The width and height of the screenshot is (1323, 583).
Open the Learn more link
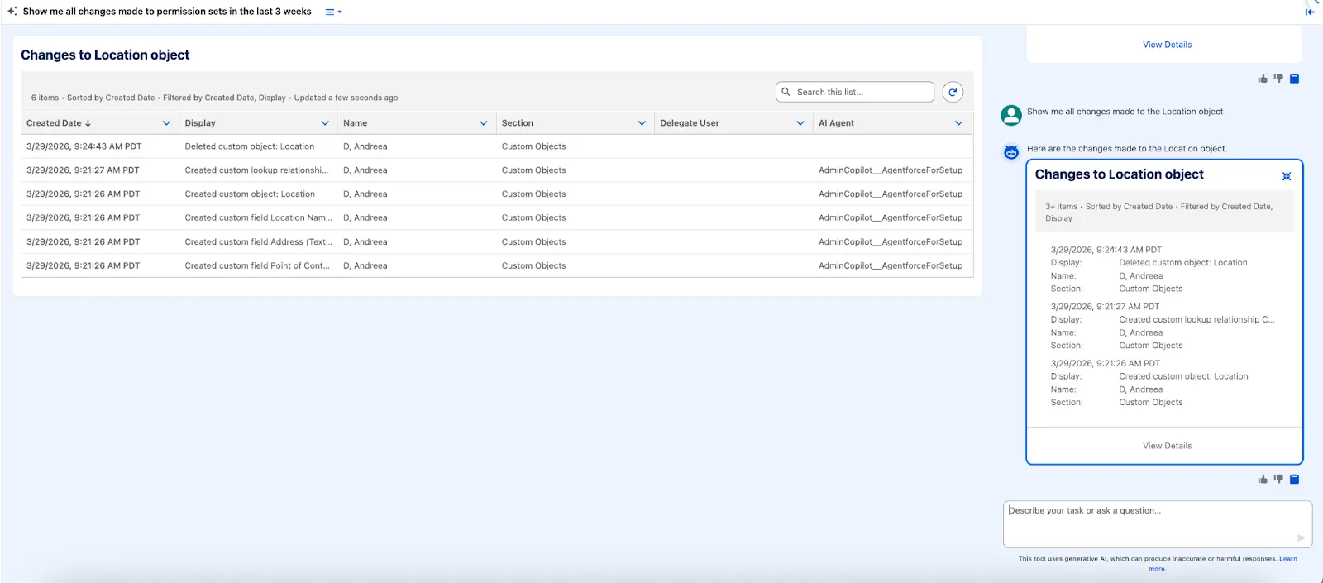(x=1287, y=559)
